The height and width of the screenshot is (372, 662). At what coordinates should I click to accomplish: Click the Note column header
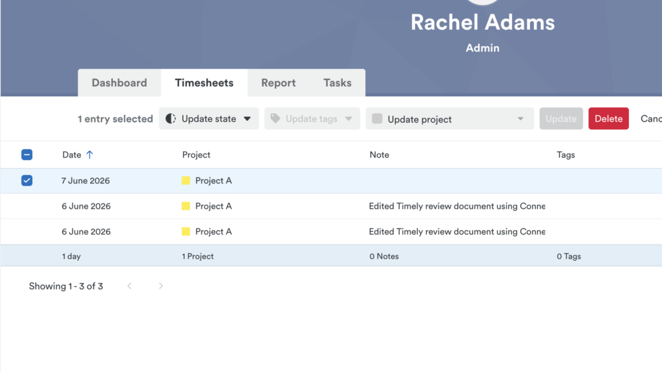[x=379, y=155]
